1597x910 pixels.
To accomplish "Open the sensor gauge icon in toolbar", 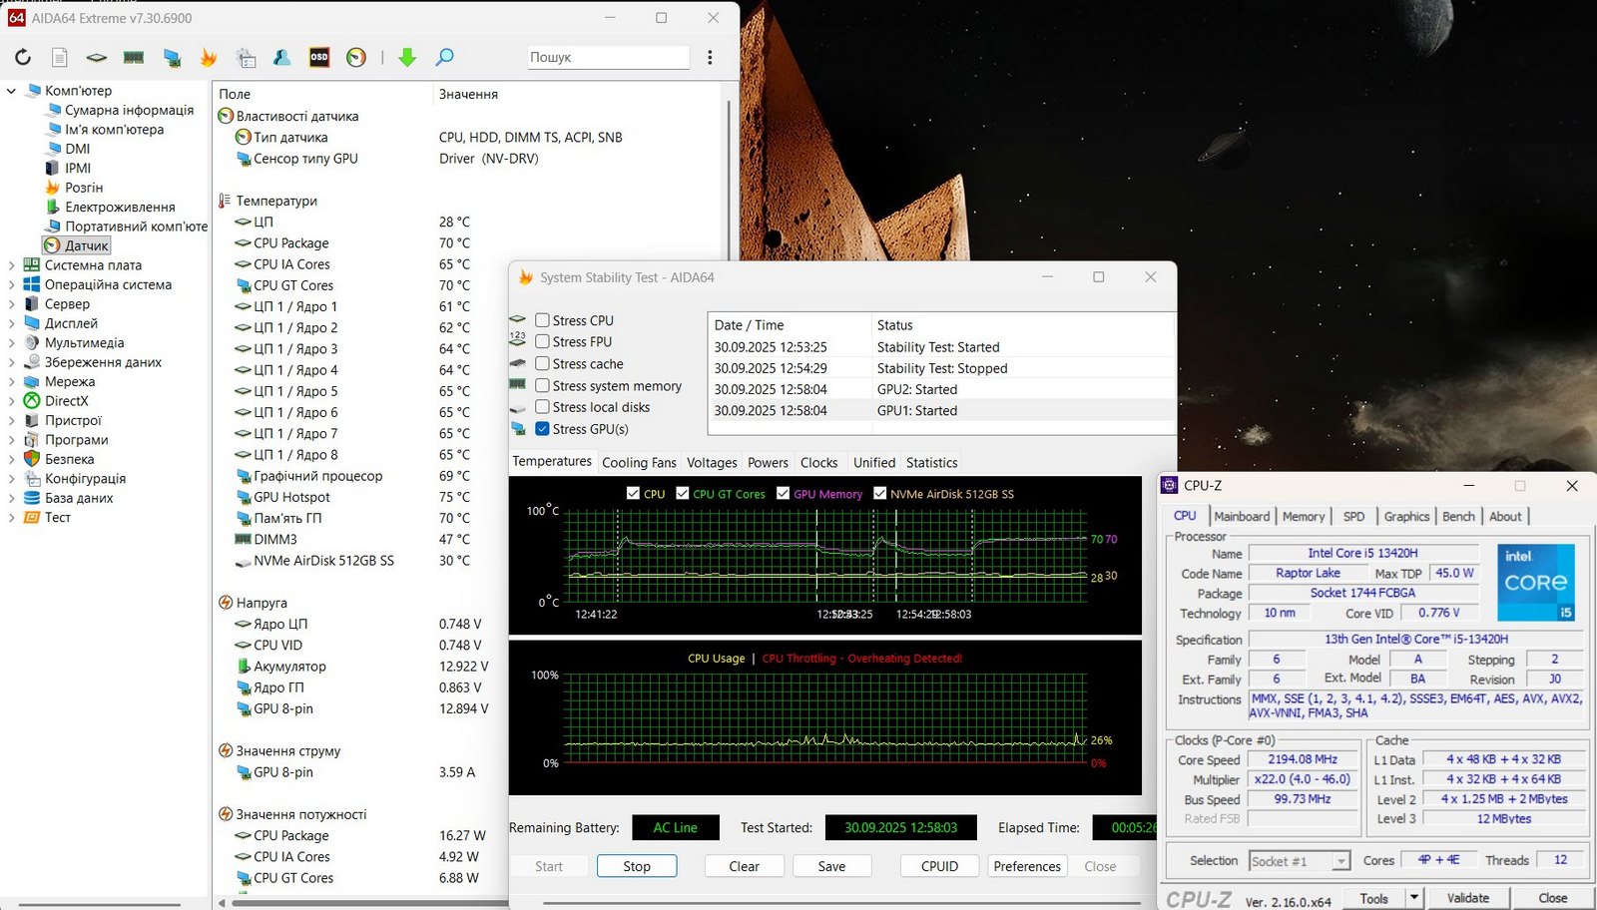I will click(x=356, y=58).
